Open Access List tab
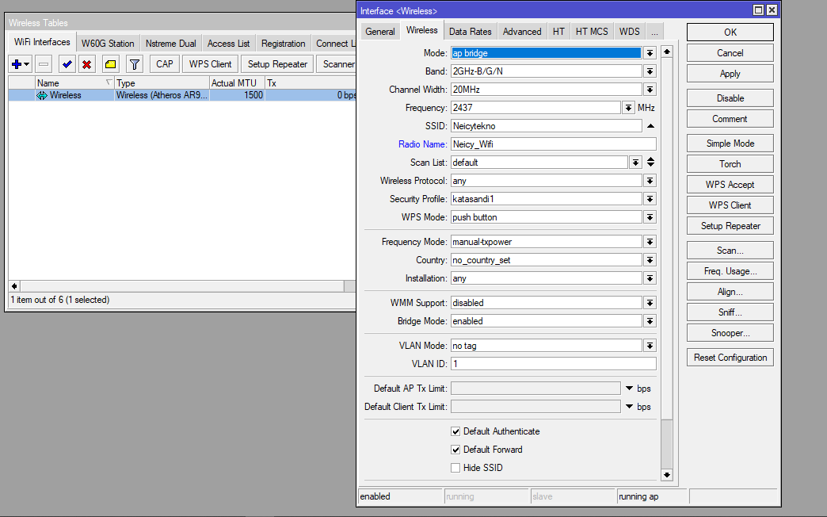 pyautogui.click(x=228, y=44)
